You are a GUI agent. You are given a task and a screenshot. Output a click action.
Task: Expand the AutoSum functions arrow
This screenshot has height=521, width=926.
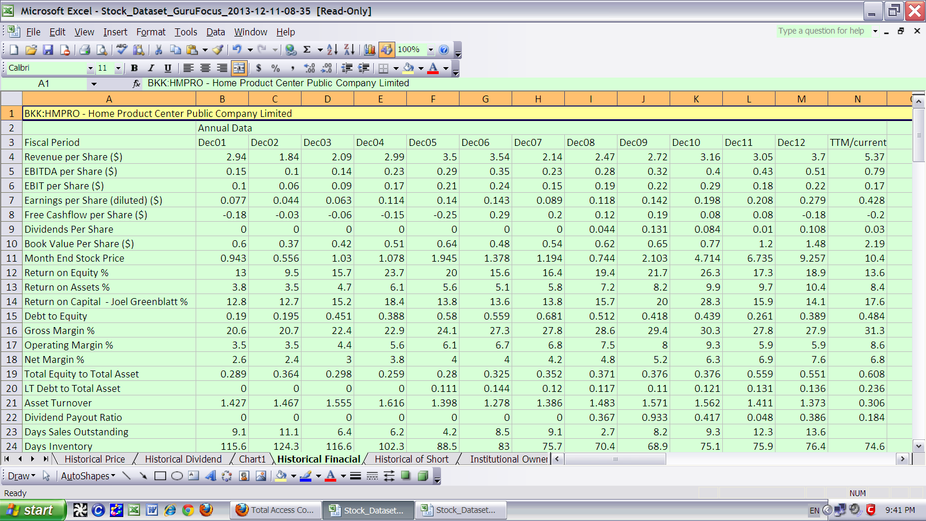click(320, 50)
